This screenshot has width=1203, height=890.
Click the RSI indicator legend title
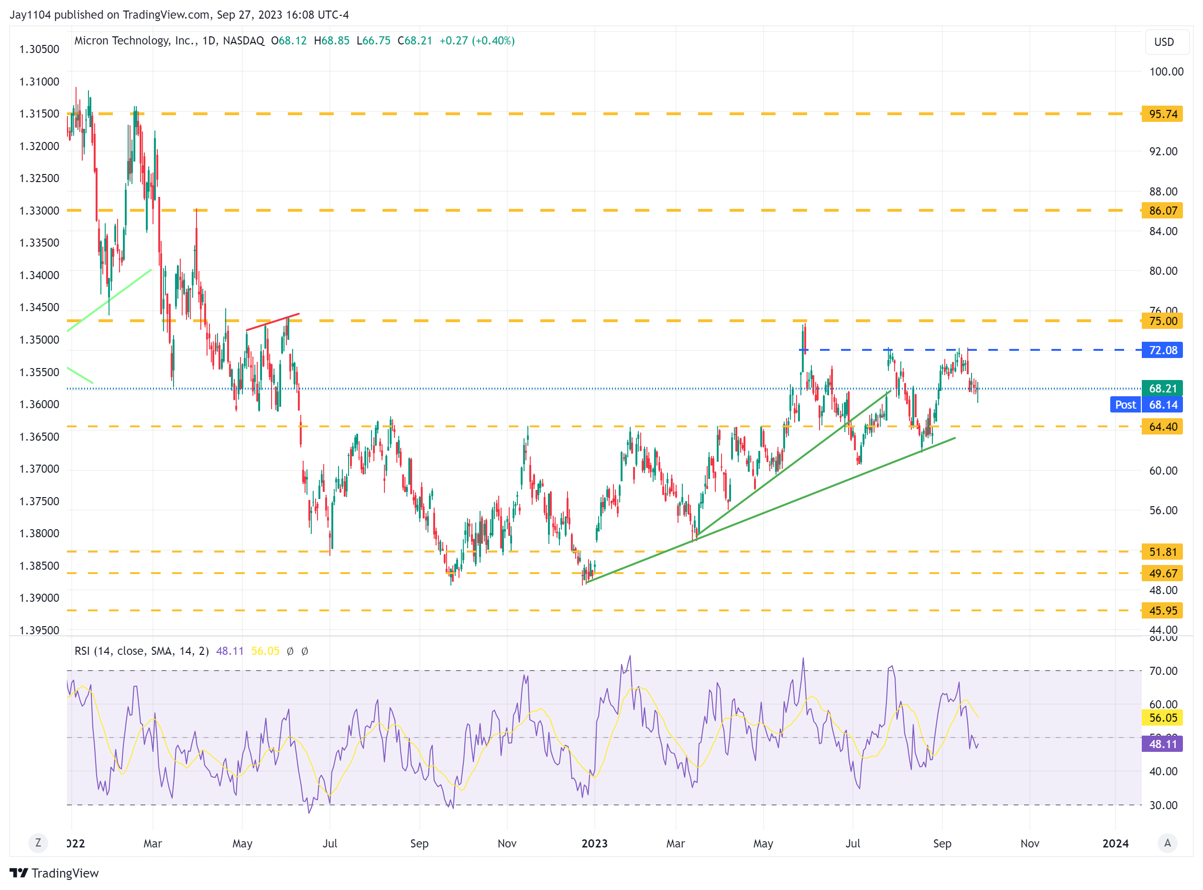point(142,651)
